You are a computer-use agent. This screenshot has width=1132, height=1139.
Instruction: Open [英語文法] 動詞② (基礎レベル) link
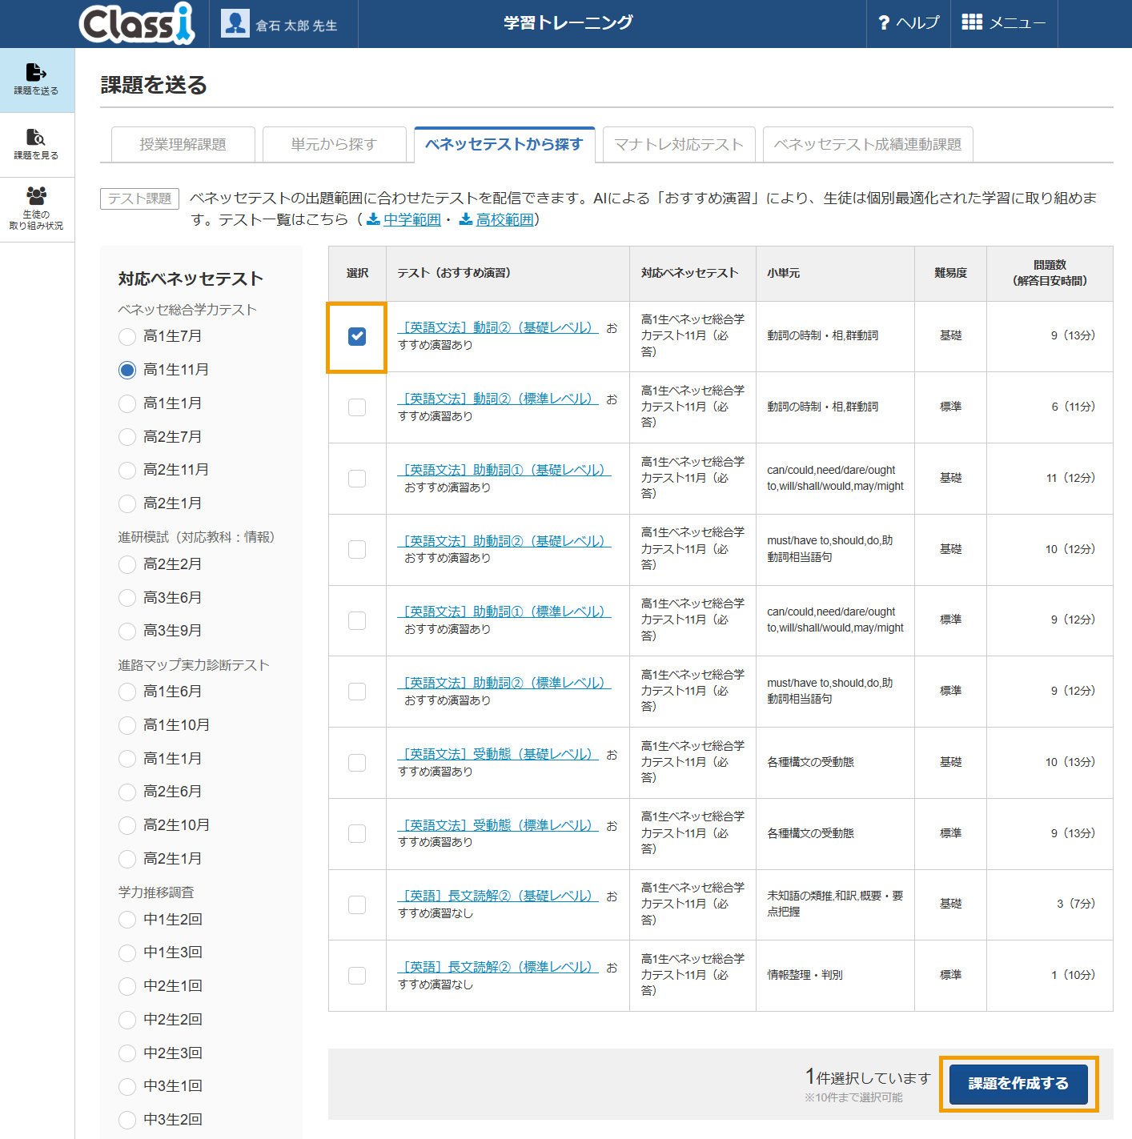pos(498,327)
